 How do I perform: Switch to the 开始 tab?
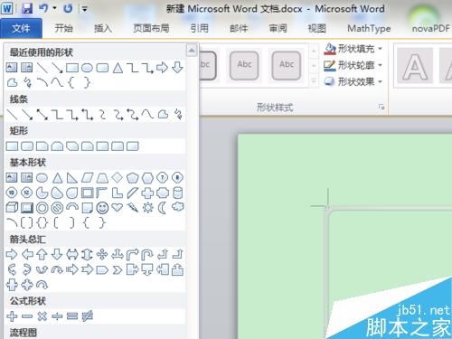[63, 28]
